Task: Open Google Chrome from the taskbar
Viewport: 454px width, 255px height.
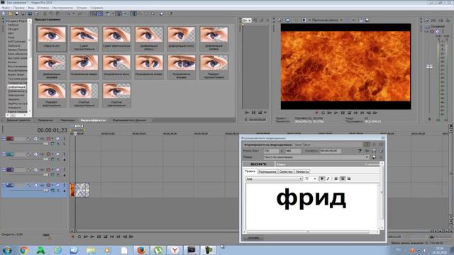Action: click(x=23, y=250)
